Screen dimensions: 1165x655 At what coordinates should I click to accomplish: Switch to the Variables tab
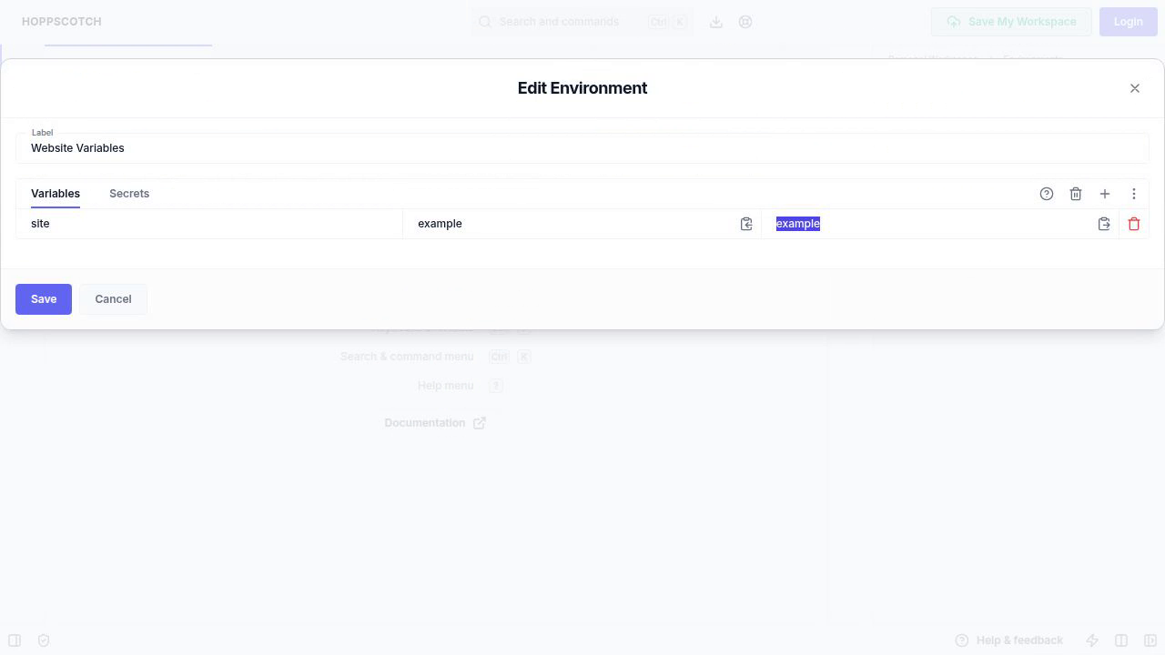pos(56,194)
